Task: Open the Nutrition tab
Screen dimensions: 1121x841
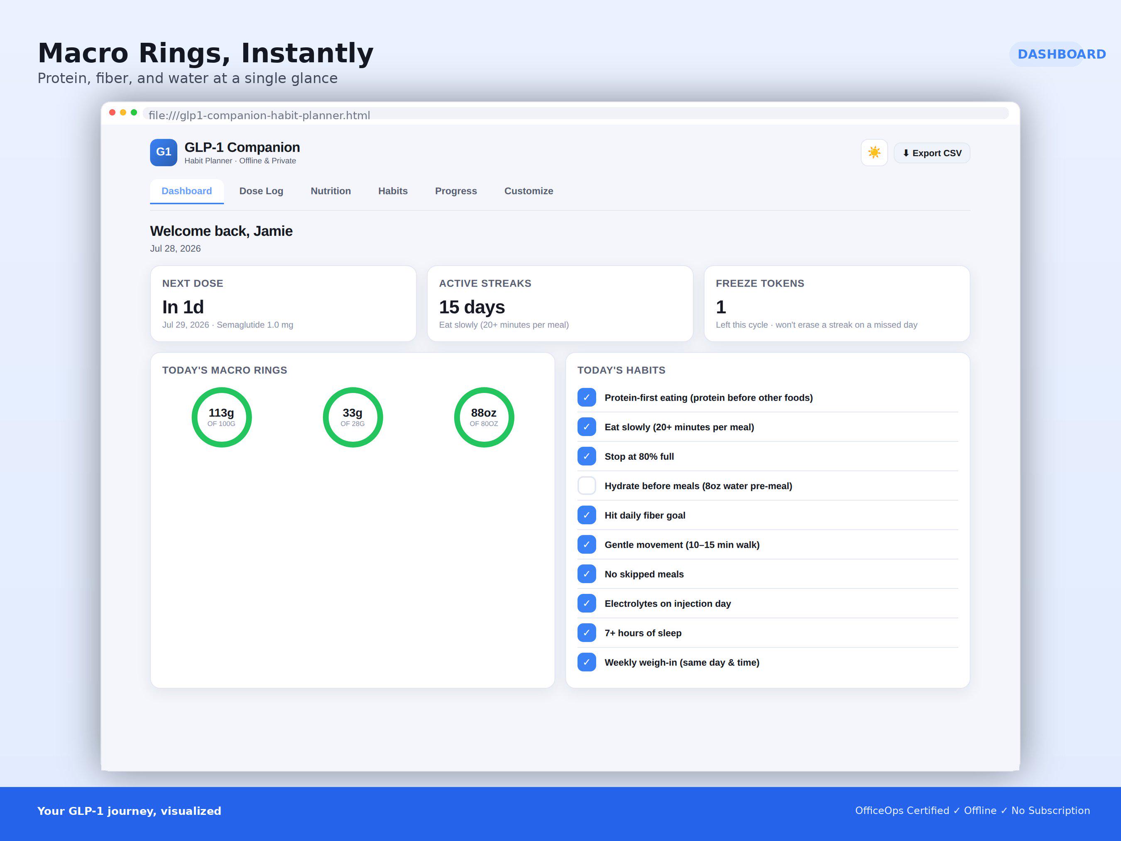Action: (x=330, y=191)
